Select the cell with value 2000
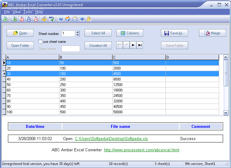 (139, 68)
